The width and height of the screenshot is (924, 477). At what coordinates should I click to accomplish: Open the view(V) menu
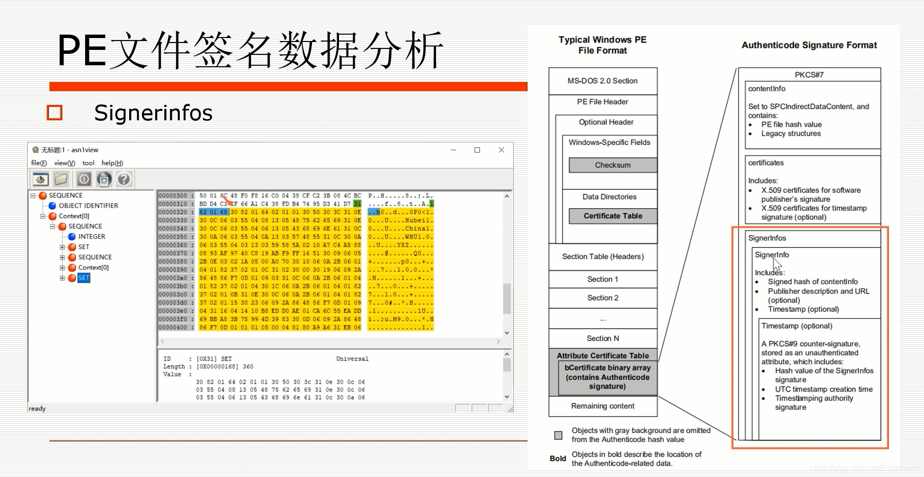pos(65,163)
